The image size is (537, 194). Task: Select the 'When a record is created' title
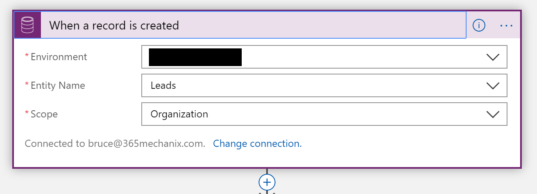(114, 26)
